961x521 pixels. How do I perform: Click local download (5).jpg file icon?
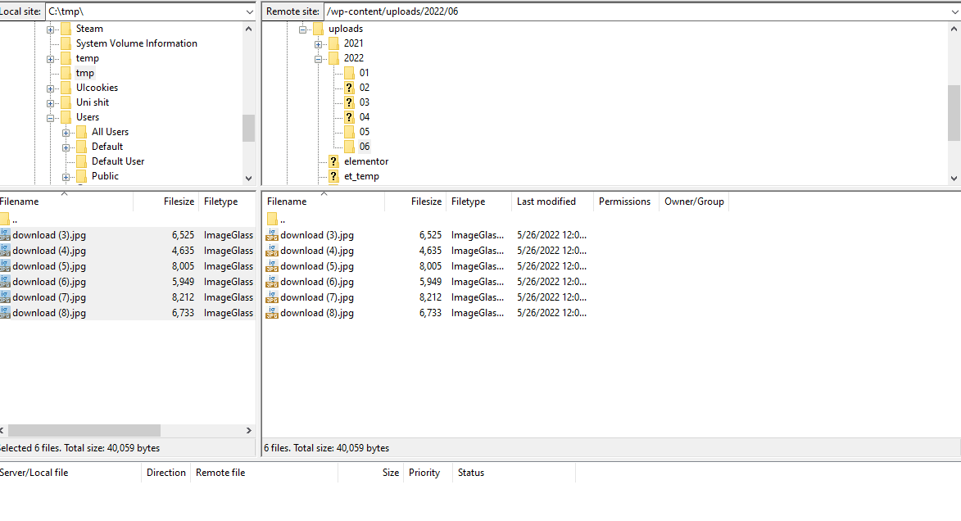point(5,266)
